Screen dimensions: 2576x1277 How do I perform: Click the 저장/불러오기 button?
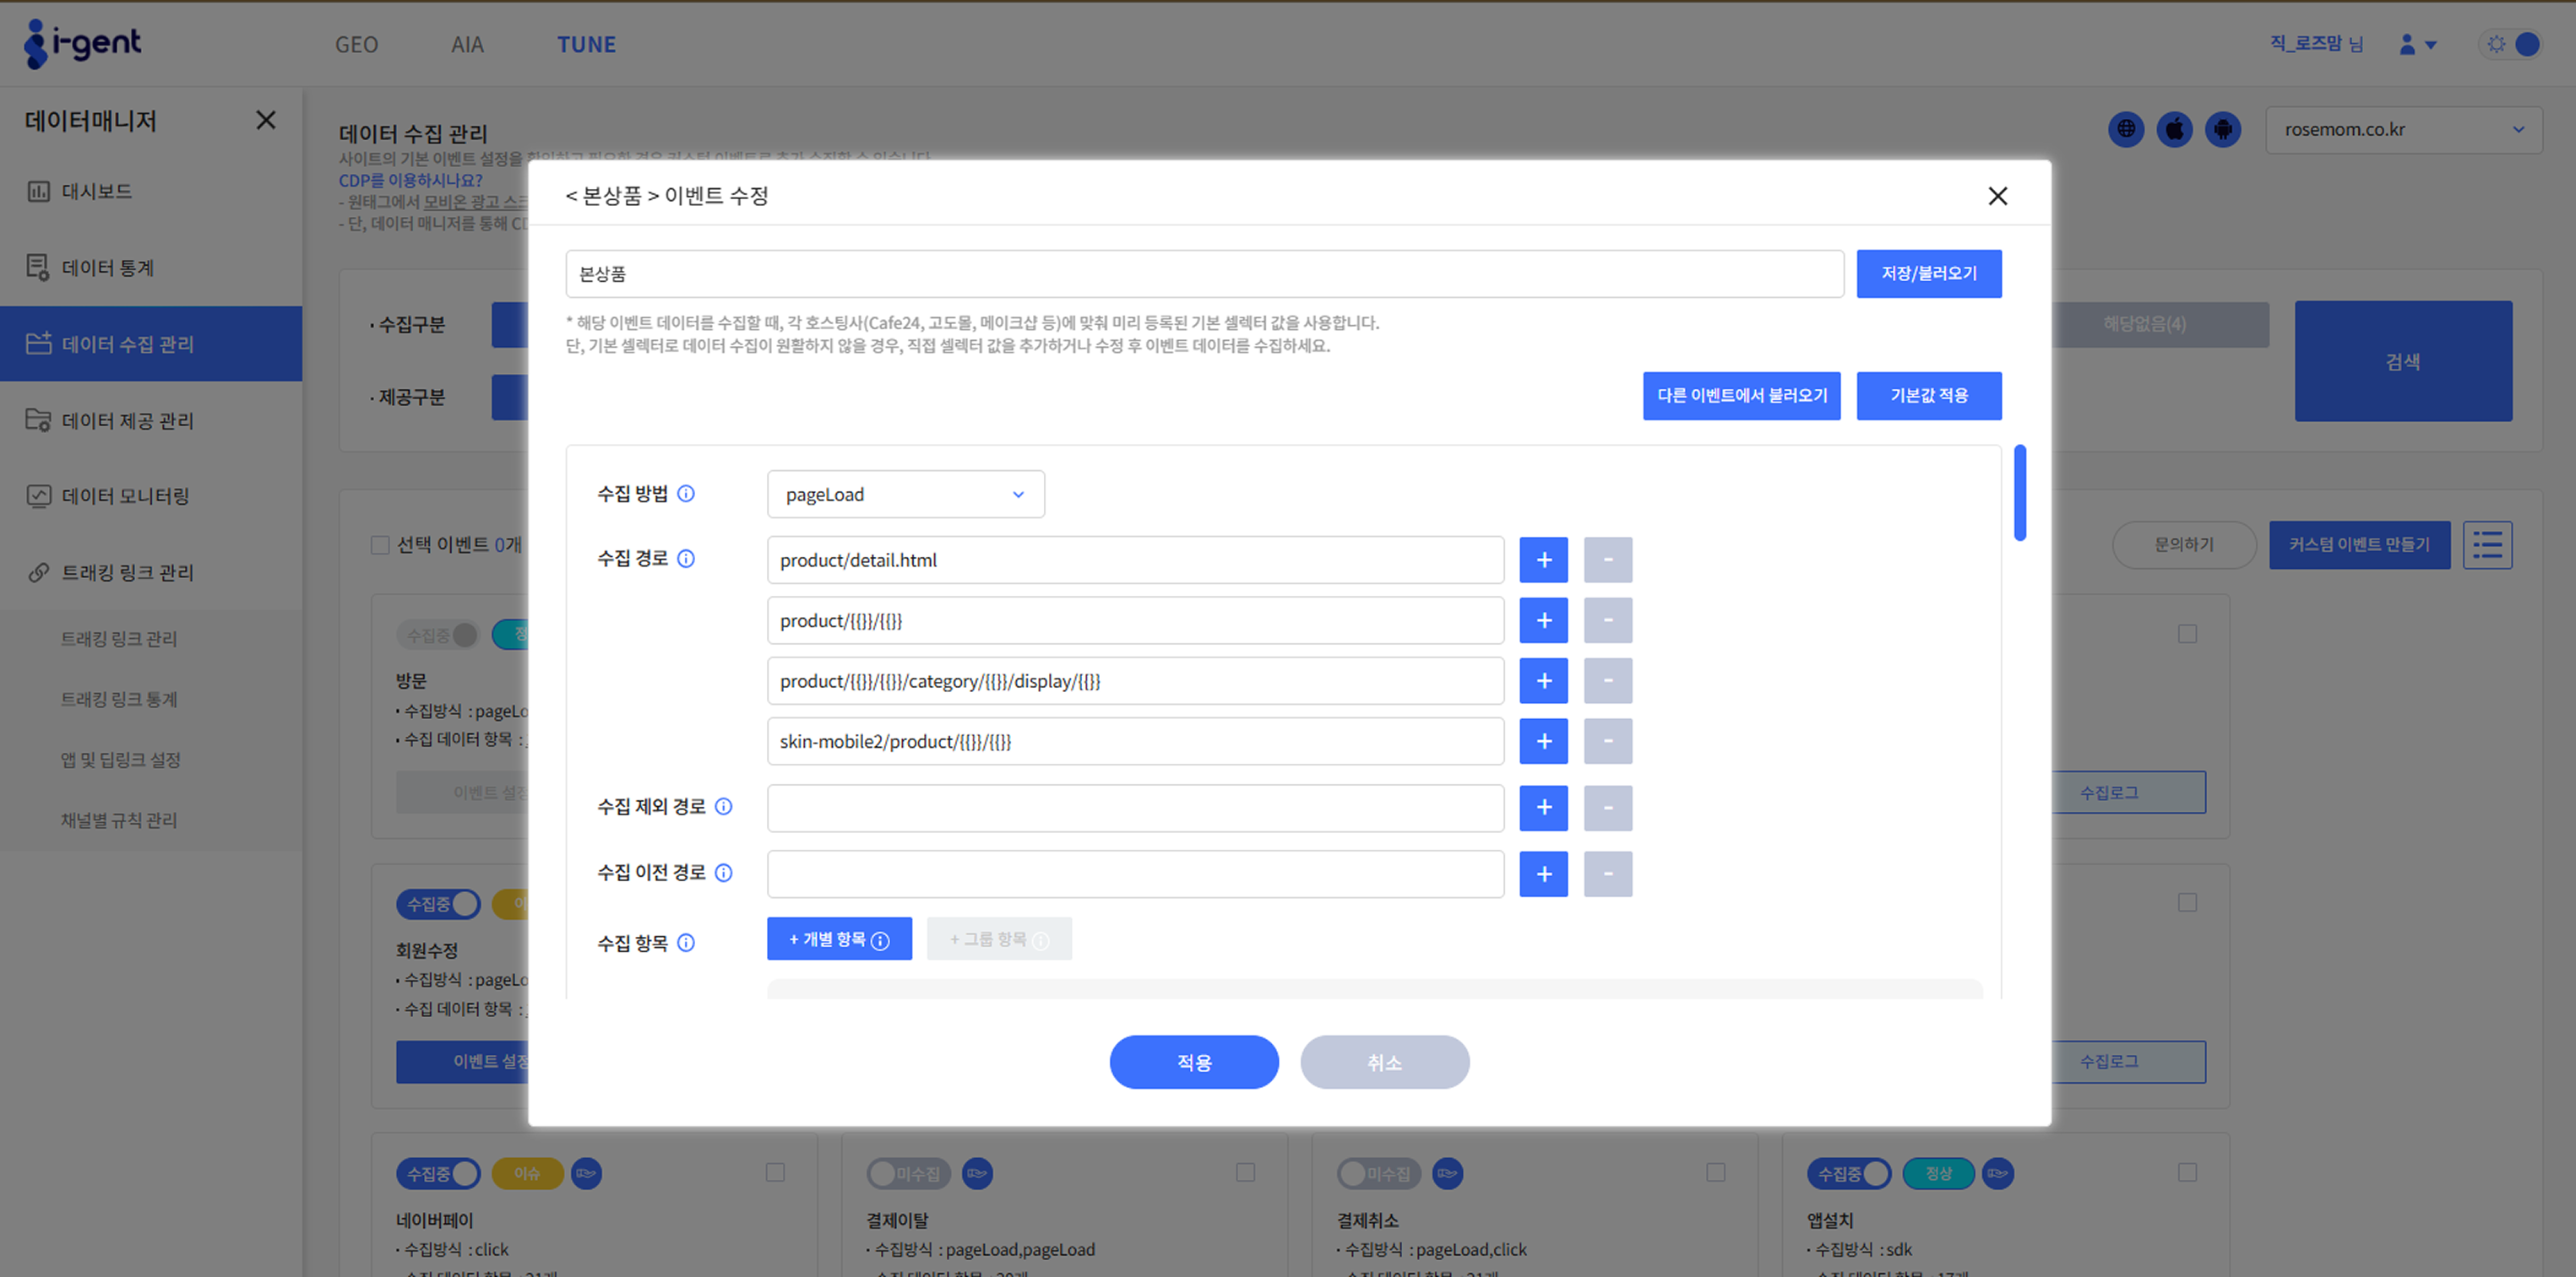coord(1928,273)
